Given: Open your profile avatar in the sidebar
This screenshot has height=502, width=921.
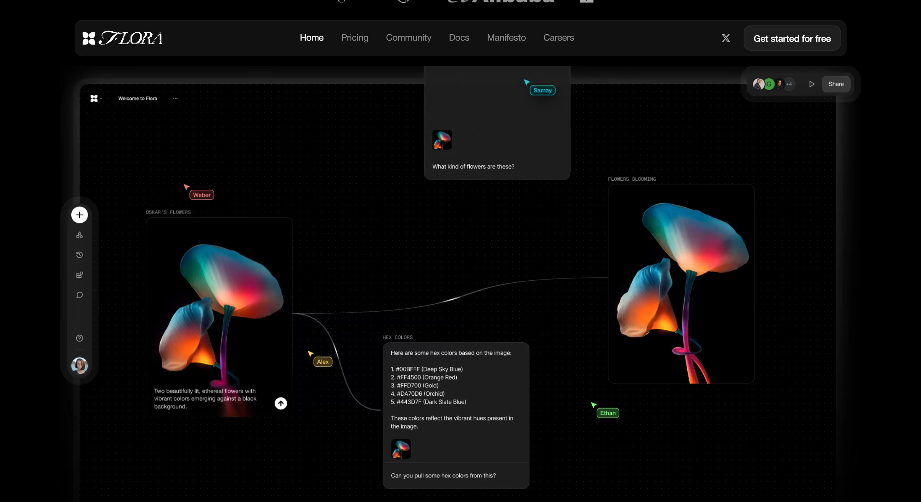Looking at the screenshot, I should [x=79, y=365].
